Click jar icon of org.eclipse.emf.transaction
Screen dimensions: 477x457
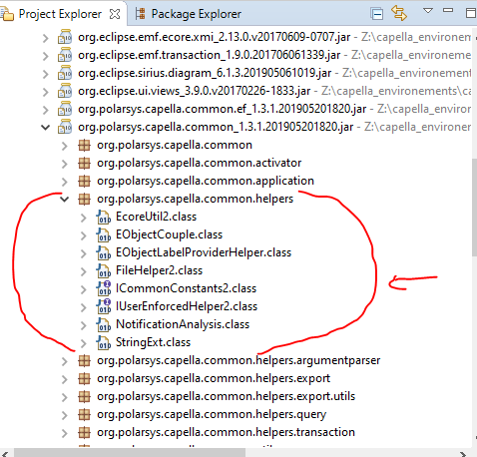(65, 55)
